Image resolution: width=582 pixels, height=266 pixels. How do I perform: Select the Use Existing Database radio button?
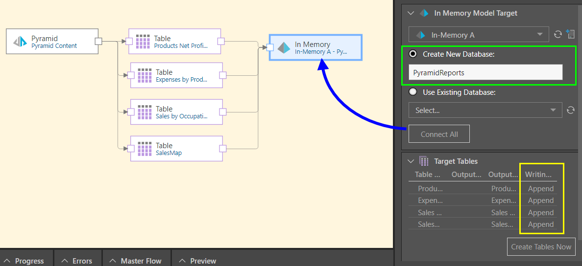pos(412,92)
